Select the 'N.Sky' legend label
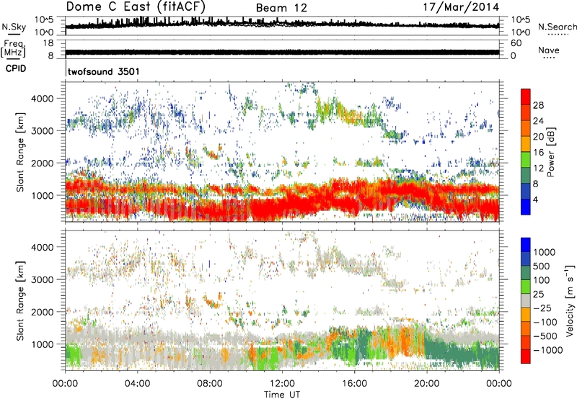 pos(14,27)
